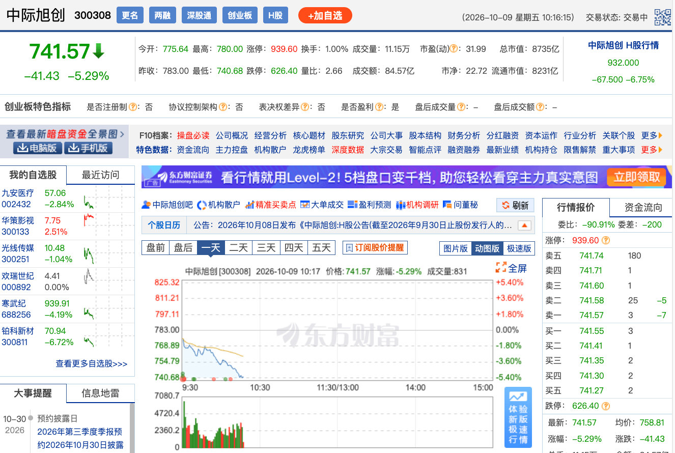Open 寒武纪 688256 watchlist row

point(67,308)
